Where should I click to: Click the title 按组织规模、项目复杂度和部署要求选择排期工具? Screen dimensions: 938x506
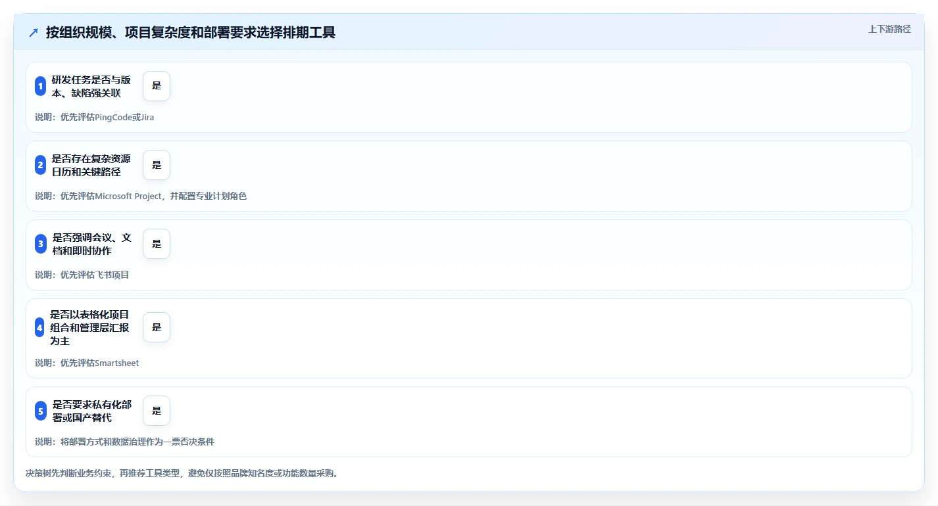click(x=191, y=33)
